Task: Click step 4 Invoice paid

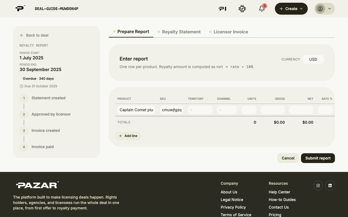Action: click(x=37, y=147)
